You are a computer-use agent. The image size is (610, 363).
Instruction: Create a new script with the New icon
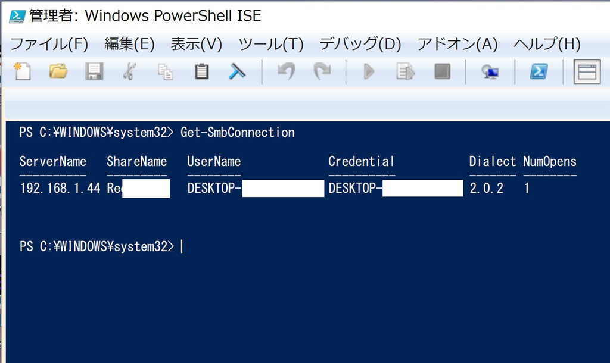click(23, 72)
